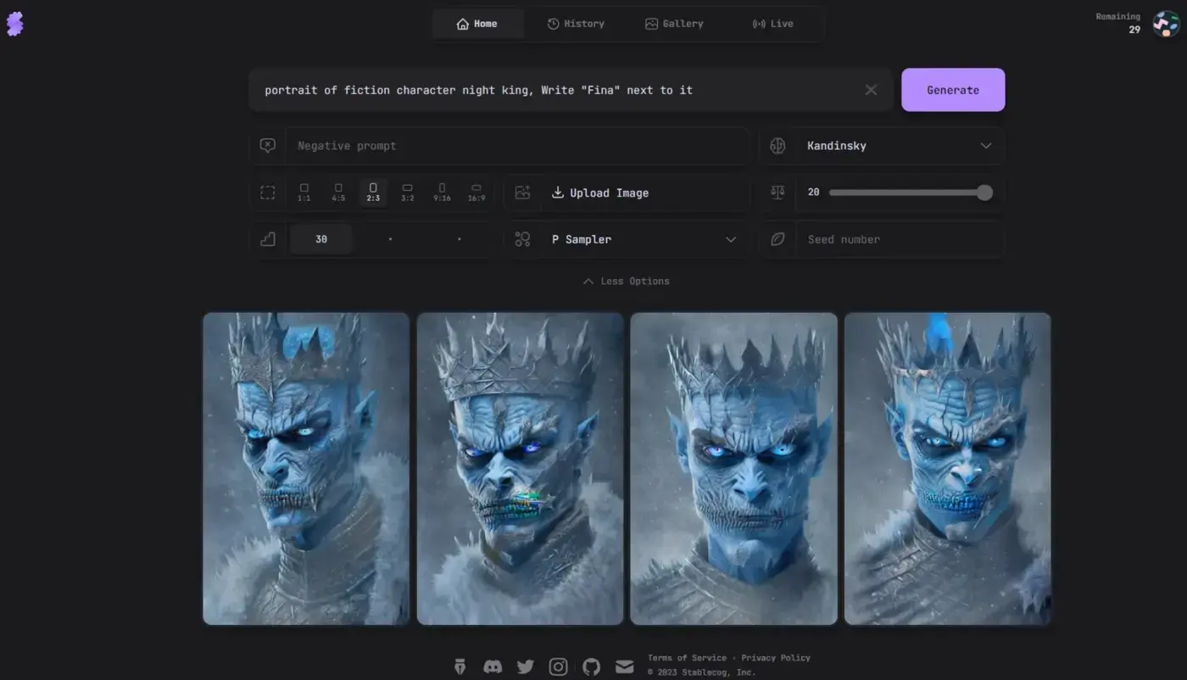
Task: Open the Twitter icon in footer
Action: pyautogui.click(x=526, y=667)
